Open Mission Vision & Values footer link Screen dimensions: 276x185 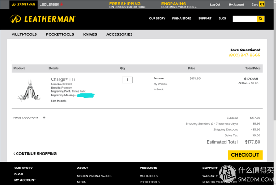94,176
